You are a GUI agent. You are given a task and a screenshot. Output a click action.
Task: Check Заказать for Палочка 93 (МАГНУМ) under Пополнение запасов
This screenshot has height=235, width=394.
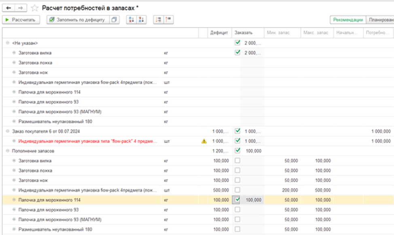[x=237, y=219]
